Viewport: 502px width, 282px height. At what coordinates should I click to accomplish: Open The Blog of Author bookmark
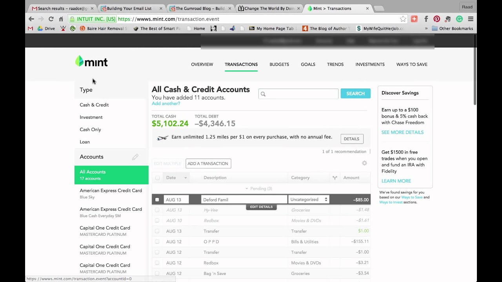(x=326, y=29)
